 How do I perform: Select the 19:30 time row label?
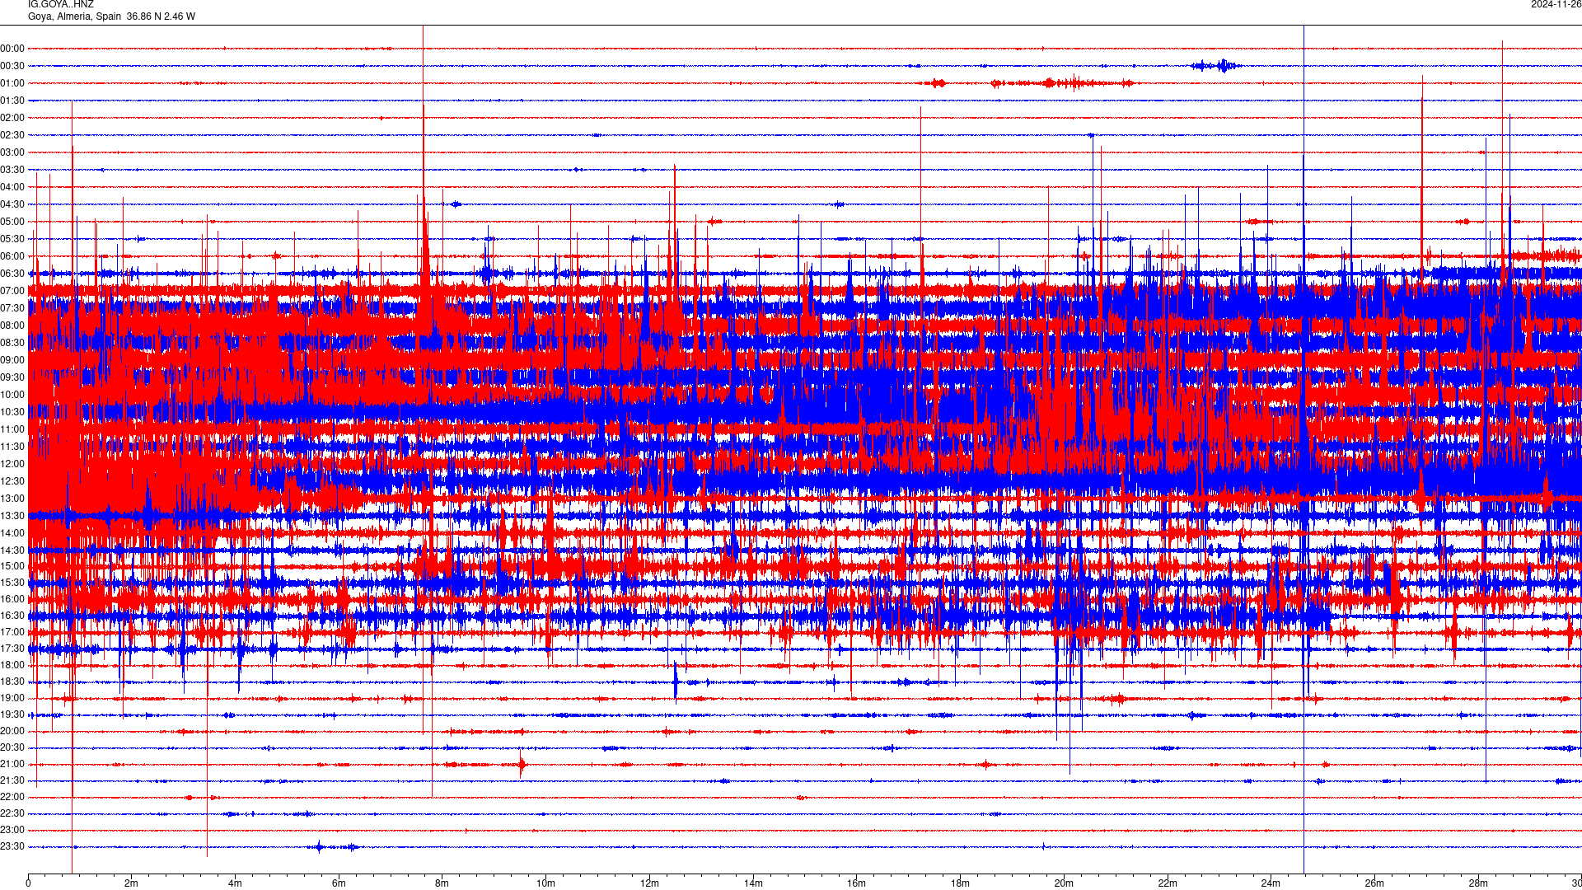coord(12,714)
